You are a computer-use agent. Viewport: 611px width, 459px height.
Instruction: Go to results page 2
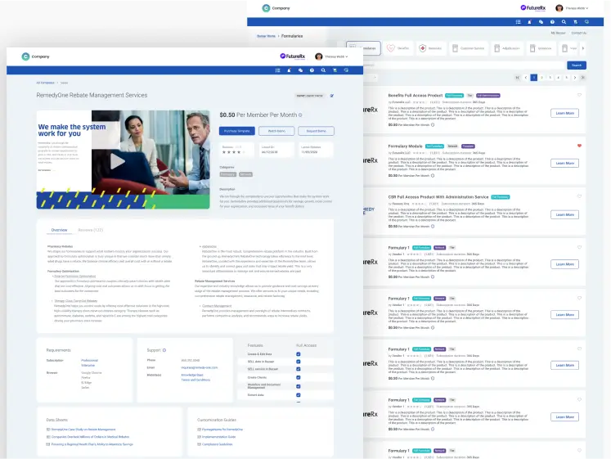tap(542, 78)
